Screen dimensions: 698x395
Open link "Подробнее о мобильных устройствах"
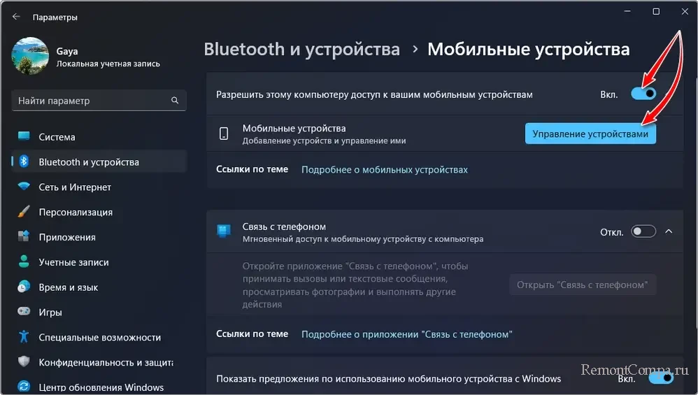(384, 170)
